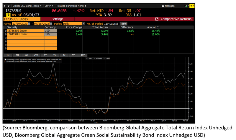Screen dimensions: 236x140
Task: Go back with the left arrow
Action: 4,6
